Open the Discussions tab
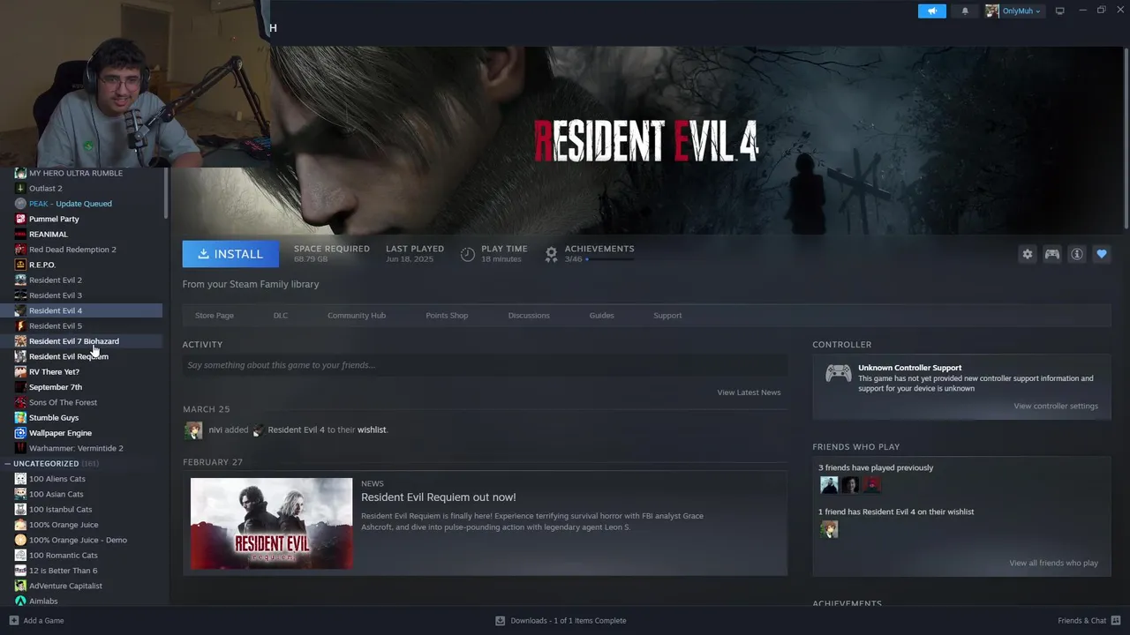The width and height of the screenshot is (1130, 635). [x=529, y=315]
